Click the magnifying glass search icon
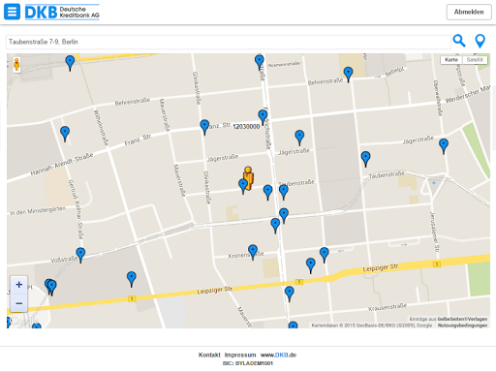Screen dimensions: 496x372 [x=459, y=41]
